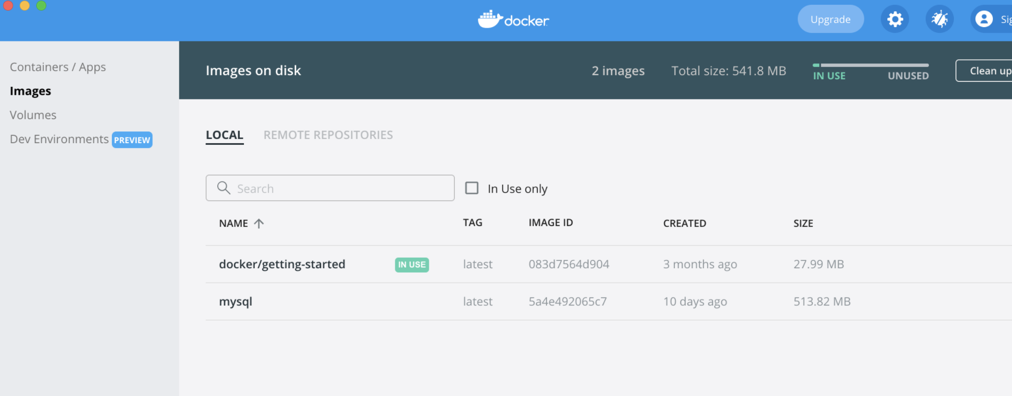The width and height of the screenshot is (1012, 396).
Task: Click the IN USE badge on docker/getting-started
Action: tap(412, 265)
